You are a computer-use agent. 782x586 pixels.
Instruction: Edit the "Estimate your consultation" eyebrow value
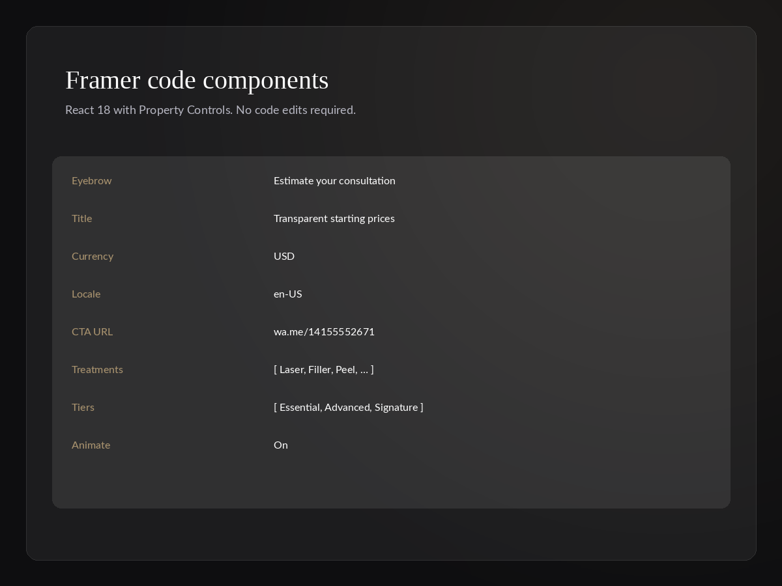point(334,181)
